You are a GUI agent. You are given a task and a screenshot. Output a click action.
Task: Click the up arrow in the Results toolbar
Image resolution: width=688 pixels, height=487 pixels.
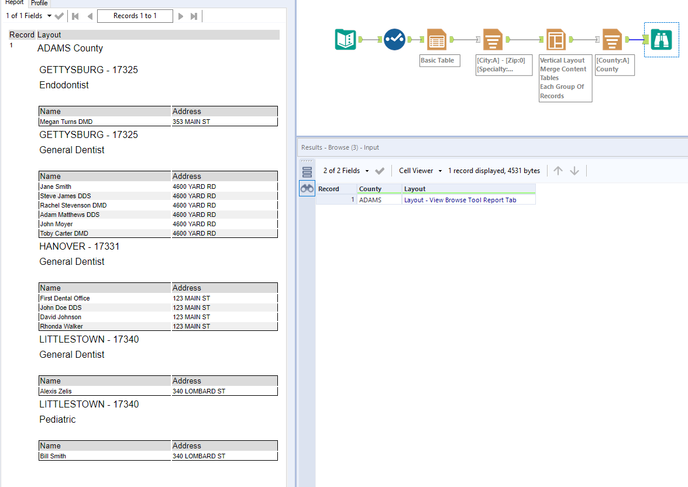pyautogui.click(x=558, y=170)
